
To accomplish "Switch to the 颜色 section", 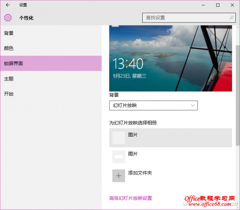I will 9,48.
